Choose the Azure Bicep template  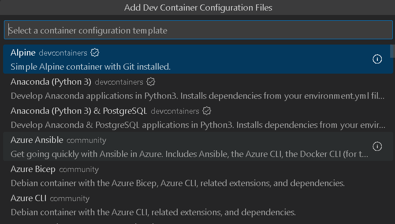pyautogui.click(x=33, y=169)
